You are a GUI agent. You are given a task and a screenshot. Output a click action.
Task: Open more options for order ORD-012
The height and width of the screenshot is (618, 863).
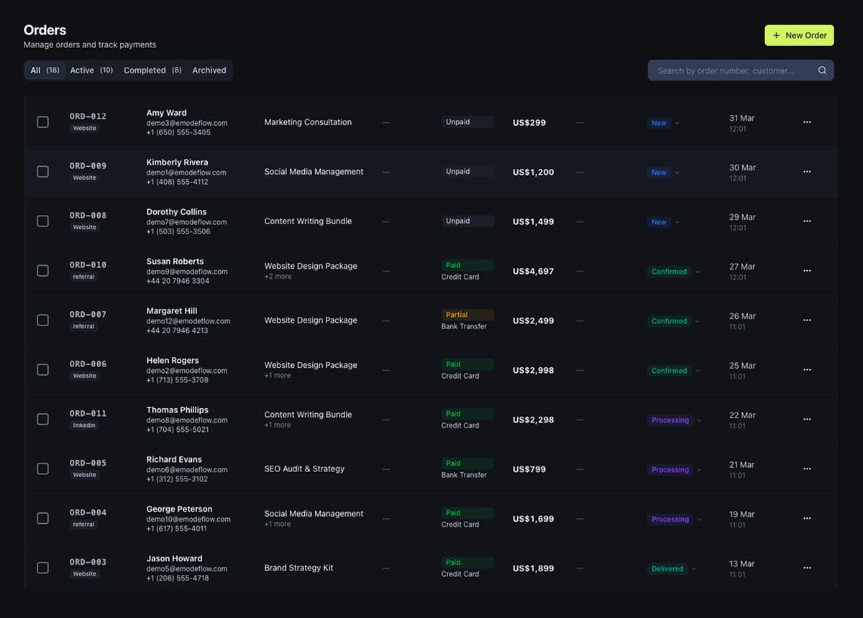click(807, 122)
